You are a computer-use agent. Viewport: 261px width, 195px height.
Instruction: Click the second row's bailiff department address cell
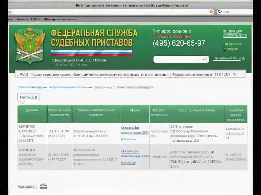click(x=197, y=157)
